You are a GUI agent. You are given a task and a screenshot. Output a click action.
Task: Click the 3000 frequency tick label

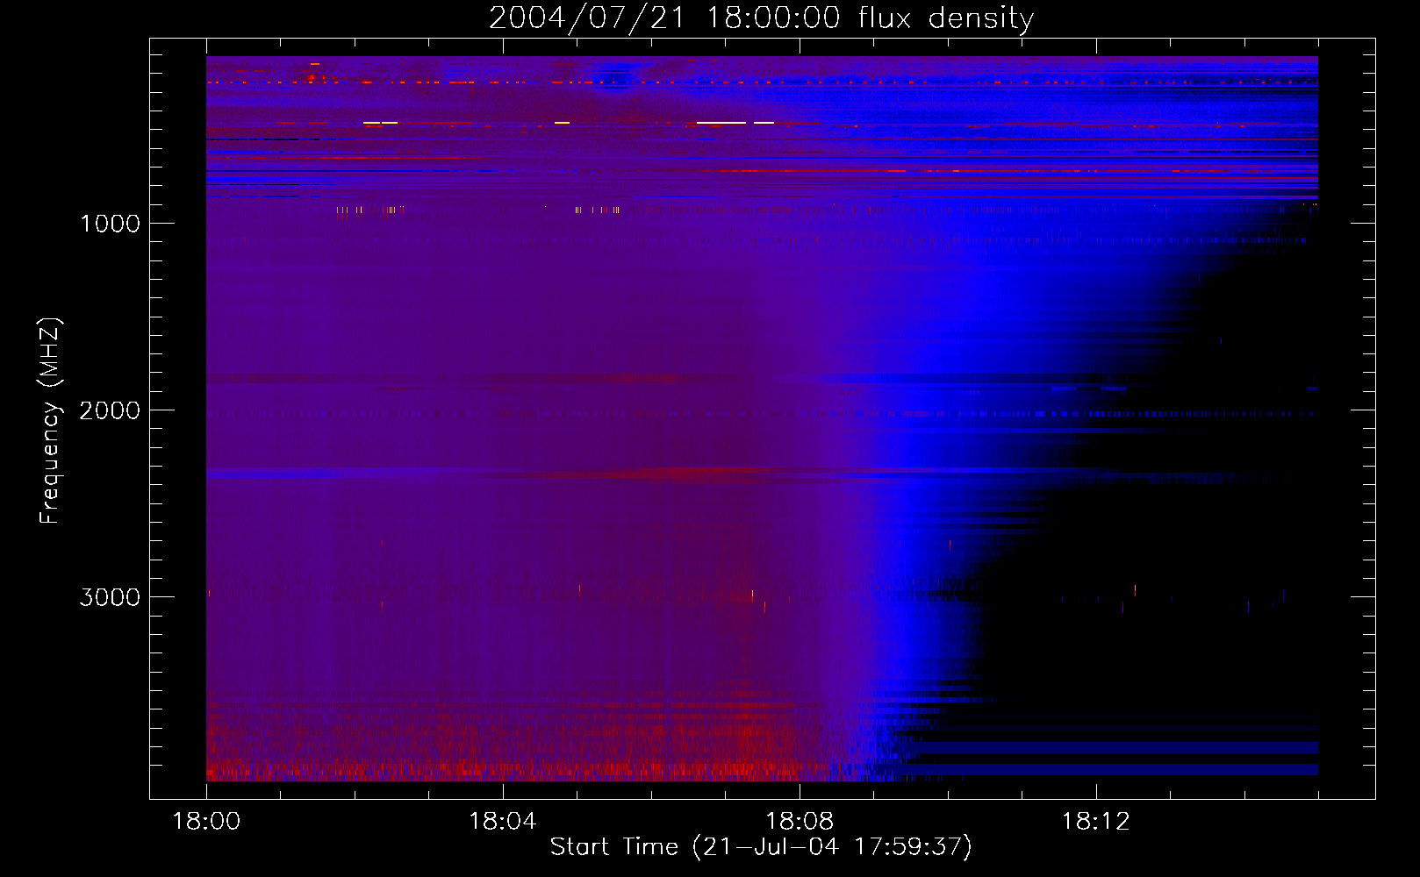tap(110, 597)
